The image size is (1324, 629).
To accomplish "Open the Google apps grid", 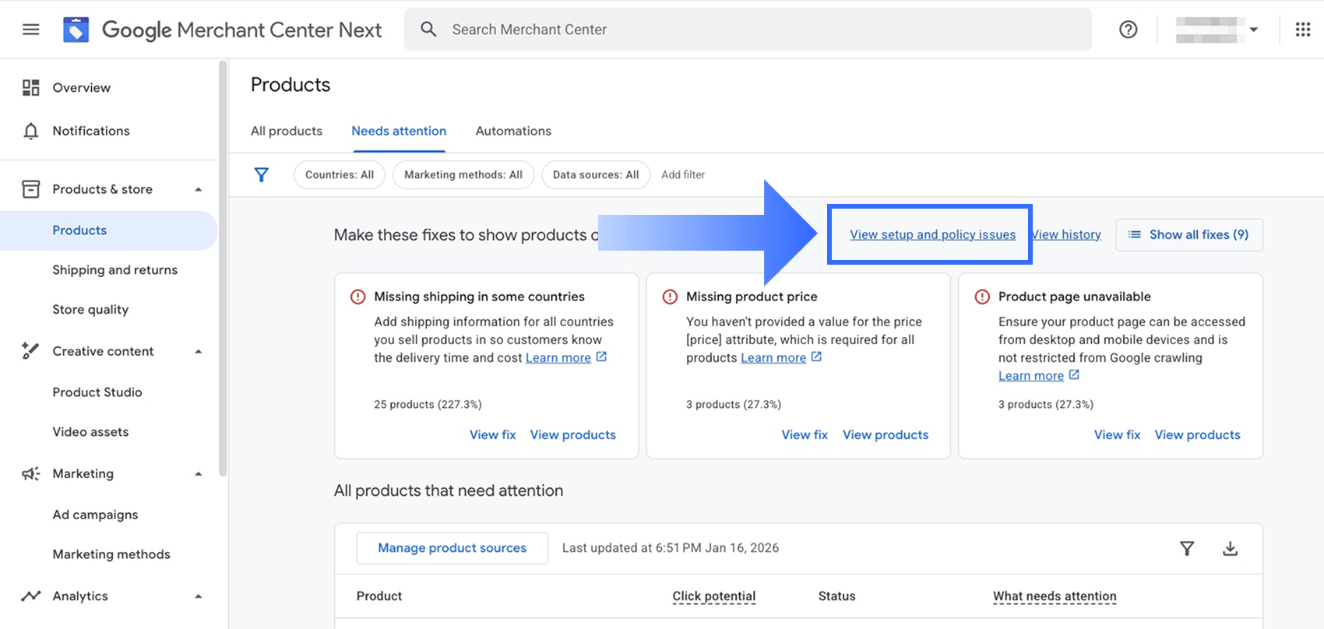I will (1302, 30).
